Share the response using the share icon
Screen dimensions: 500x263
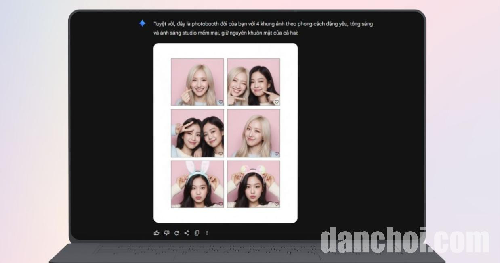pyautogui.click(x=187, y=233)
